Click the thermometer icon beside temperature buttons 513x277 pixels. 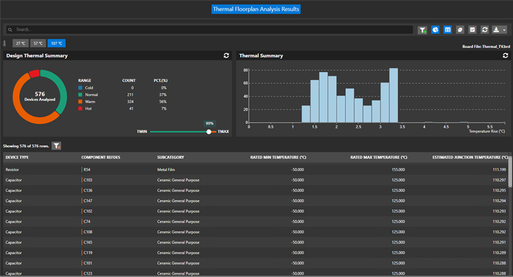5,43
